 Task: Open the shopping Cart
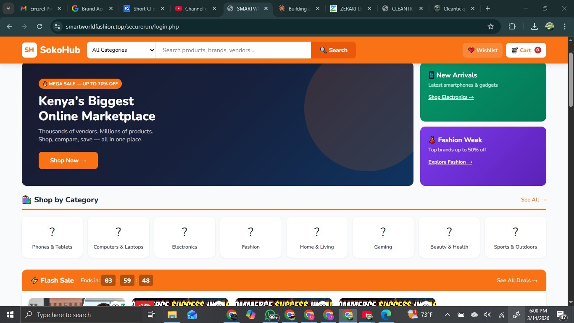pyautogui.click(x=526, y=50)
